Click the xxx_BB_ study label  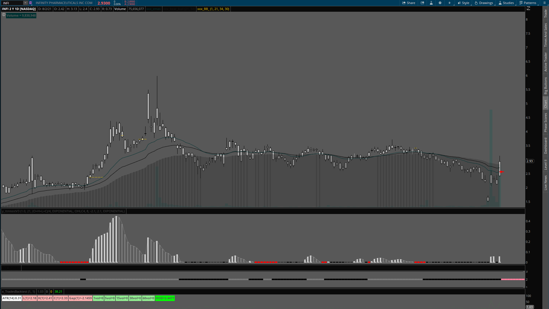[x=213, y=9]
